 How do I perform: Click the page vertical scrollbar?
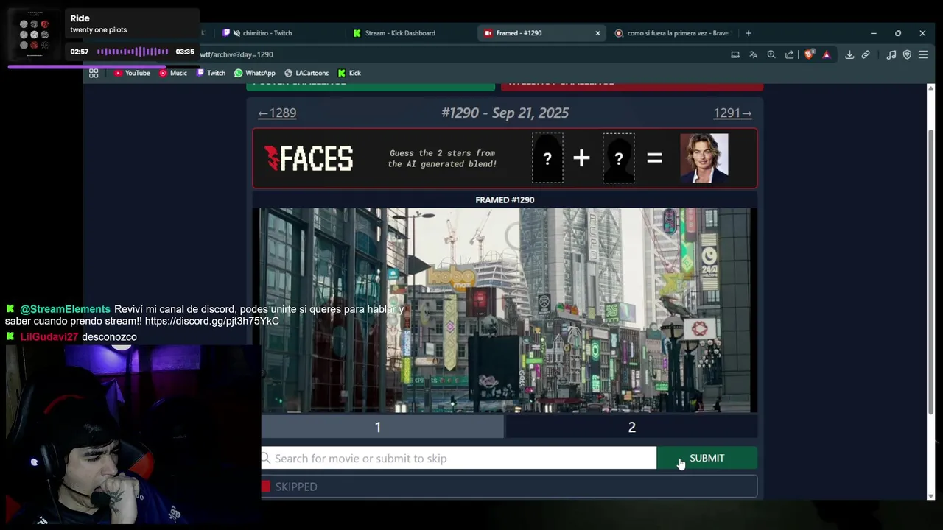point(930,272)
